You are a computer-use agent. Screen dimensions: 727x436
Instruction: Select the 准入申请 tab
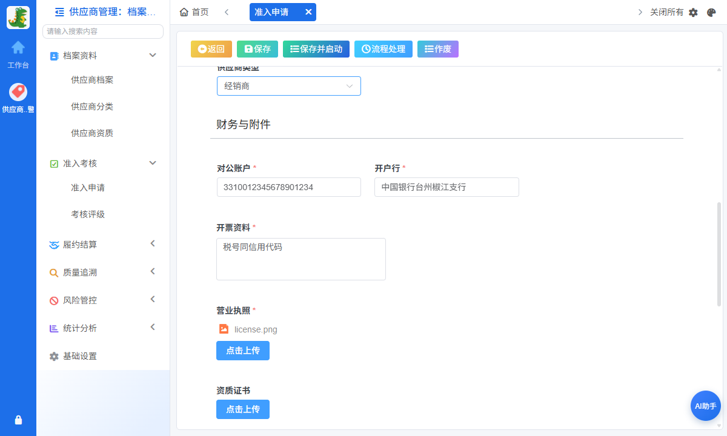pos(283,12)
